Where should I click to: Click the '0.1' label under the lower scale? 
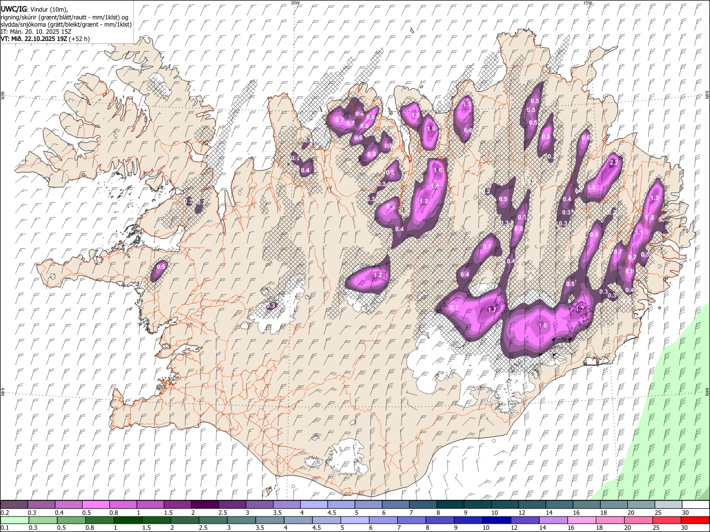coord(5,528)
